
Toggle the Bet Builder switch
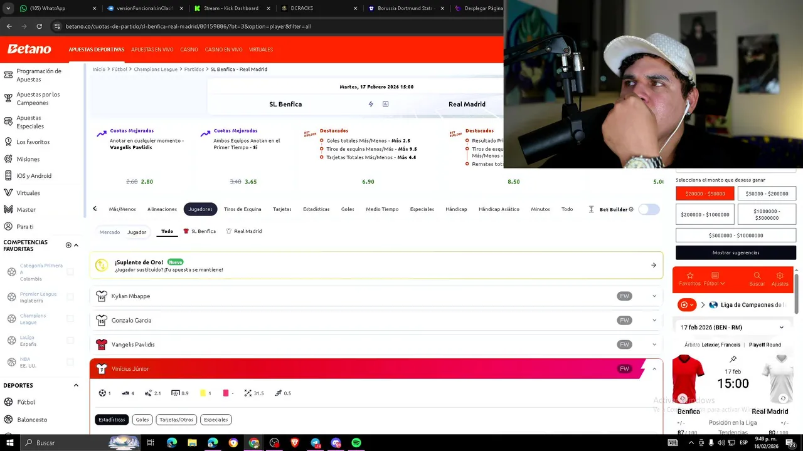coord(649,209)
